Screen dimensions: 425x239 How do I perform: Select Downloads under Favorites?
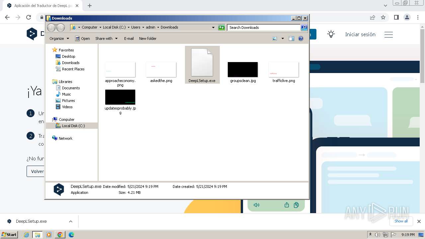point(70,63)
